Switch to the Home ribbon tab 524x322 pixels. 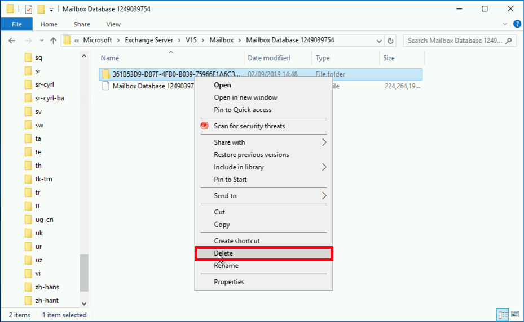(x=49, y=24)
